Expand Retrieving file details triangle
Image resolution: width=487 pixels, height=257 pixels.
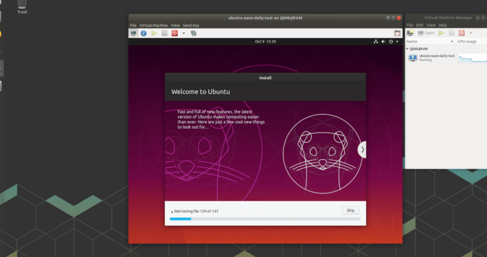coord(172,212)
